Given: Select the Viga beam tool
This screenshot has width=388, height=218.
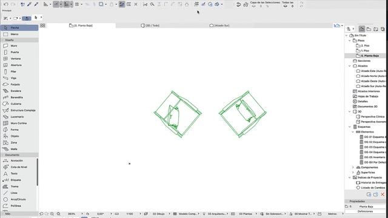Looking at the screenshot, I should tap(19, 78).
